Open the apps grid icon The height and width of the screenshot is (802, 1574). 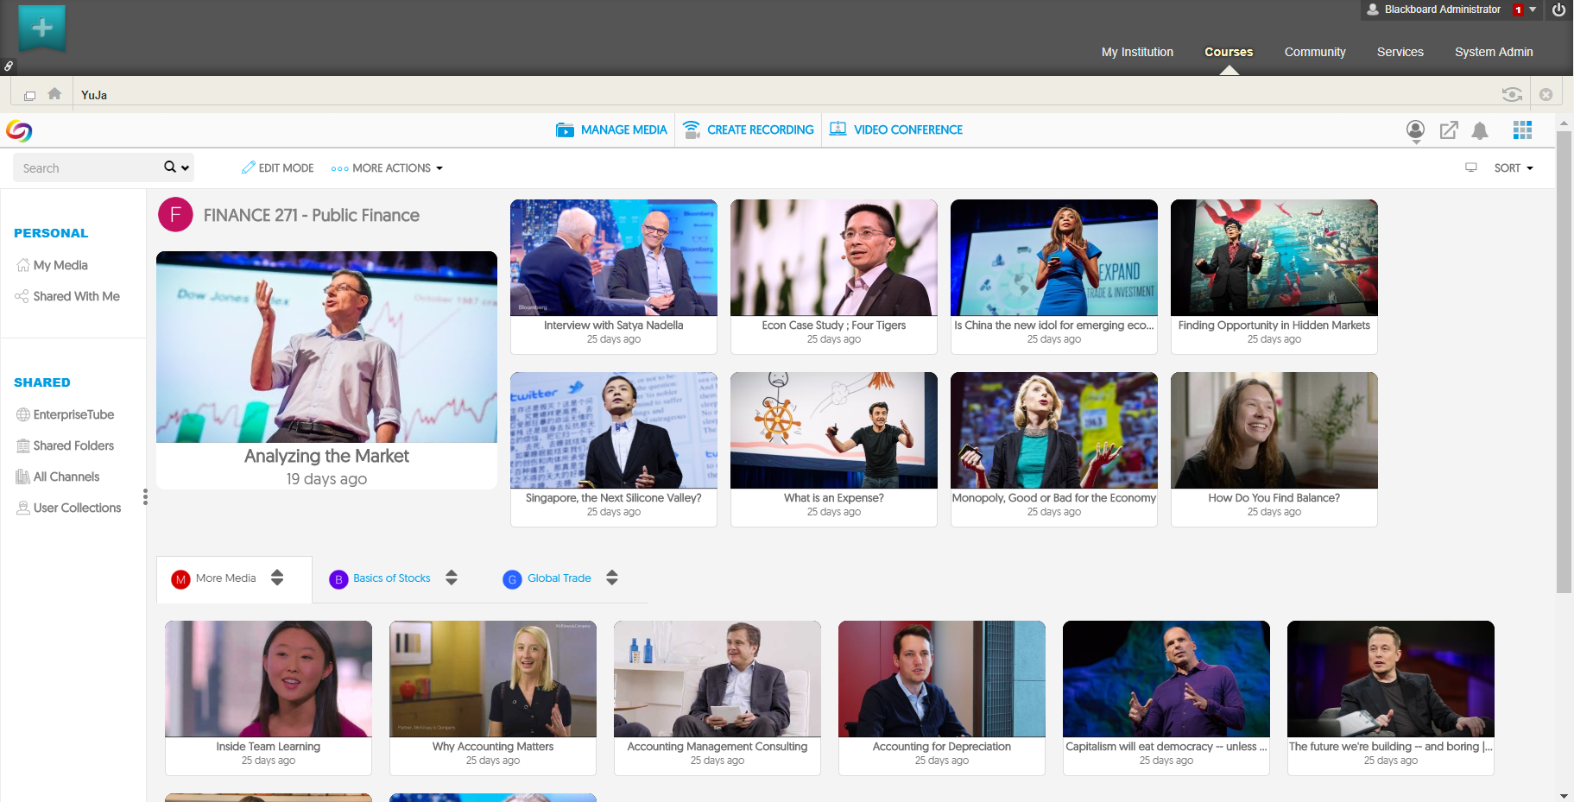tap(1522, 129)
